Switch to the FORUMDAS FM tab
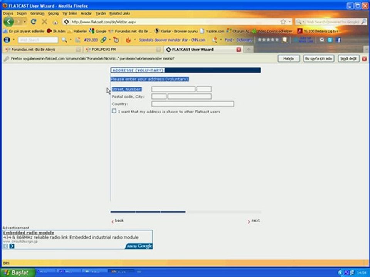This screenshot has width=370, height=277. point(123,50)
